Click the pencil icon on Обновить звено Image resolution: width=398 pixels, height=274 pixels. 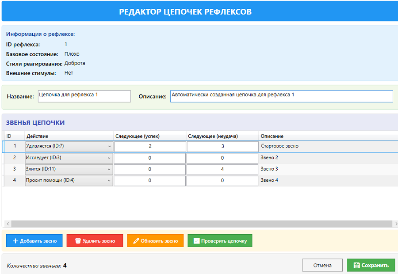[136, 241]
